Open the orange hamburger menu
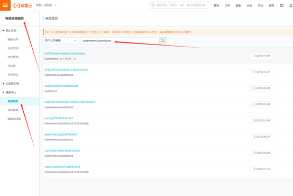293x196 pixels. click(x=5, y=5)
